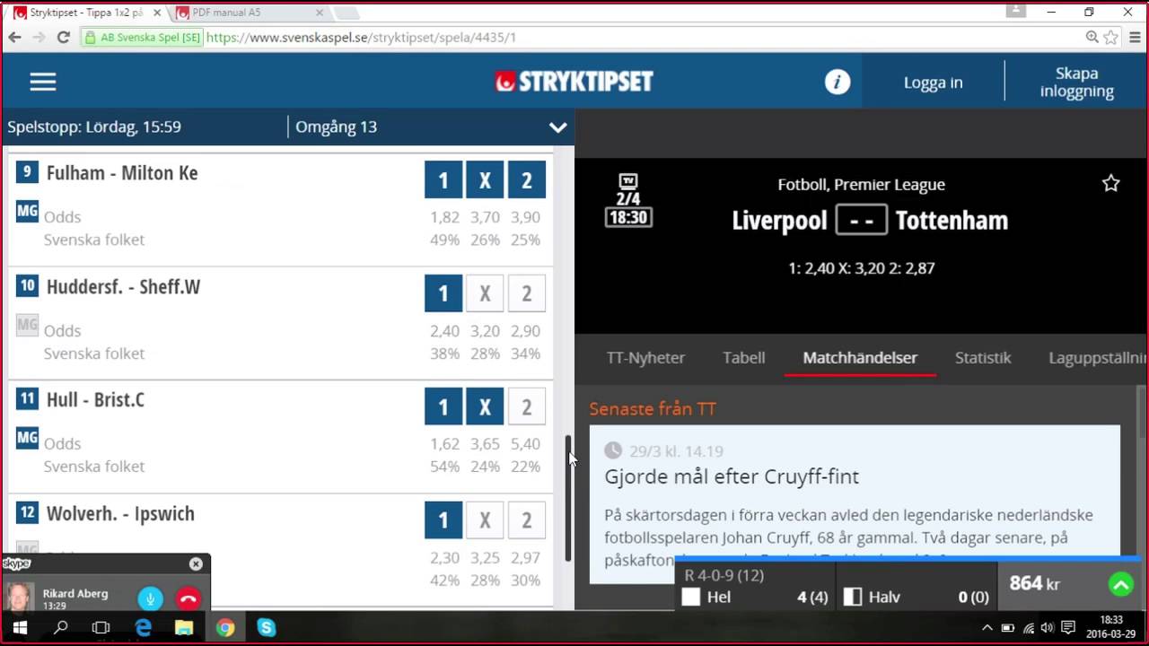Open Windows search on the taskbar

60,628
